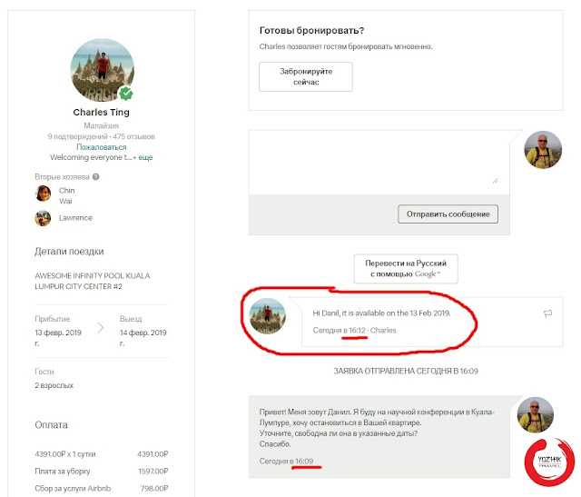The height and width of the screenshot is (497, 581).
Task: Click the arrow between arrival and departure dates
Action: (101, 326)
